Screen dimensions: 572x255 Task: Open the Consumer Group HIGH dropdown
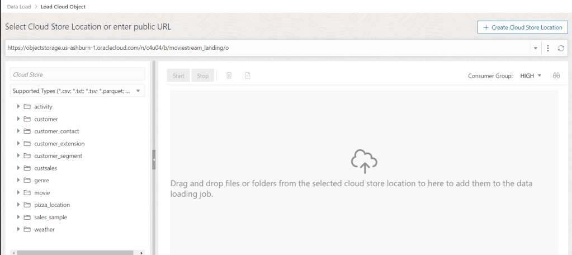(531, 75)
